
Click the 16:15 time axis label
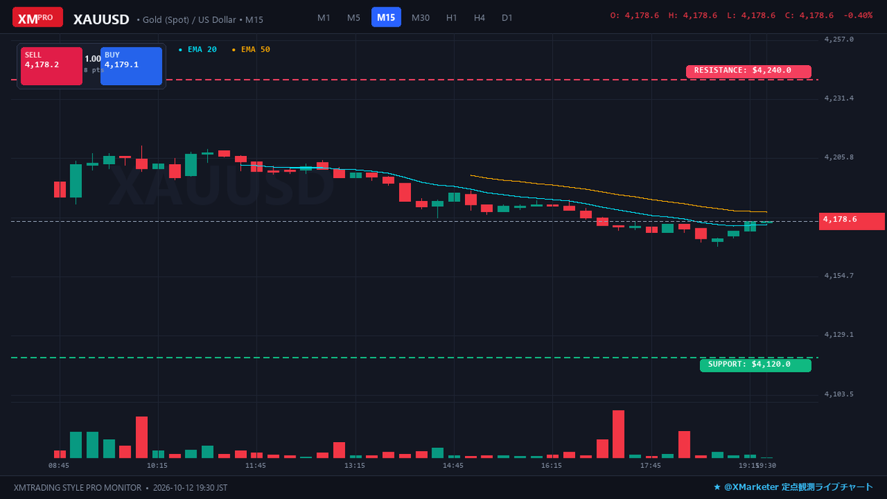(551, 466)
